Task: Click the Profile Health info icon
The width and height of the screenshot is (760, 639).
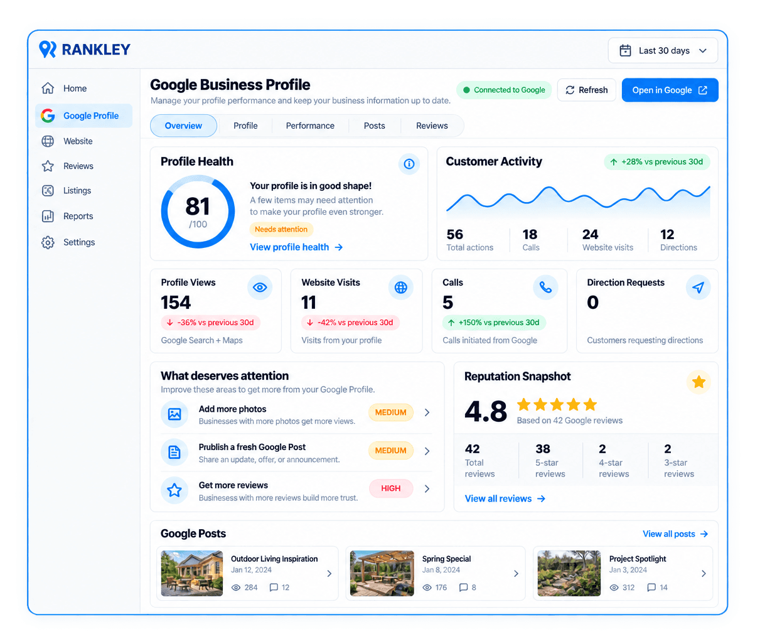Action: tap(409, 164)
